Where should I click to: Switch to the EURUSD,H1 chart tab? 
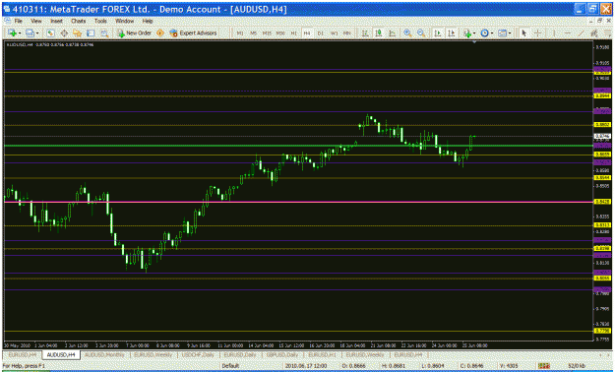(x=322, y=354)
